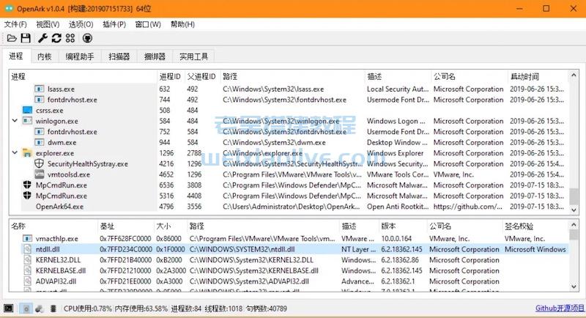Click path C:\Windows\System32\dwm.exe
Viewport: 586px width, 318px height.
coord(274,142)
